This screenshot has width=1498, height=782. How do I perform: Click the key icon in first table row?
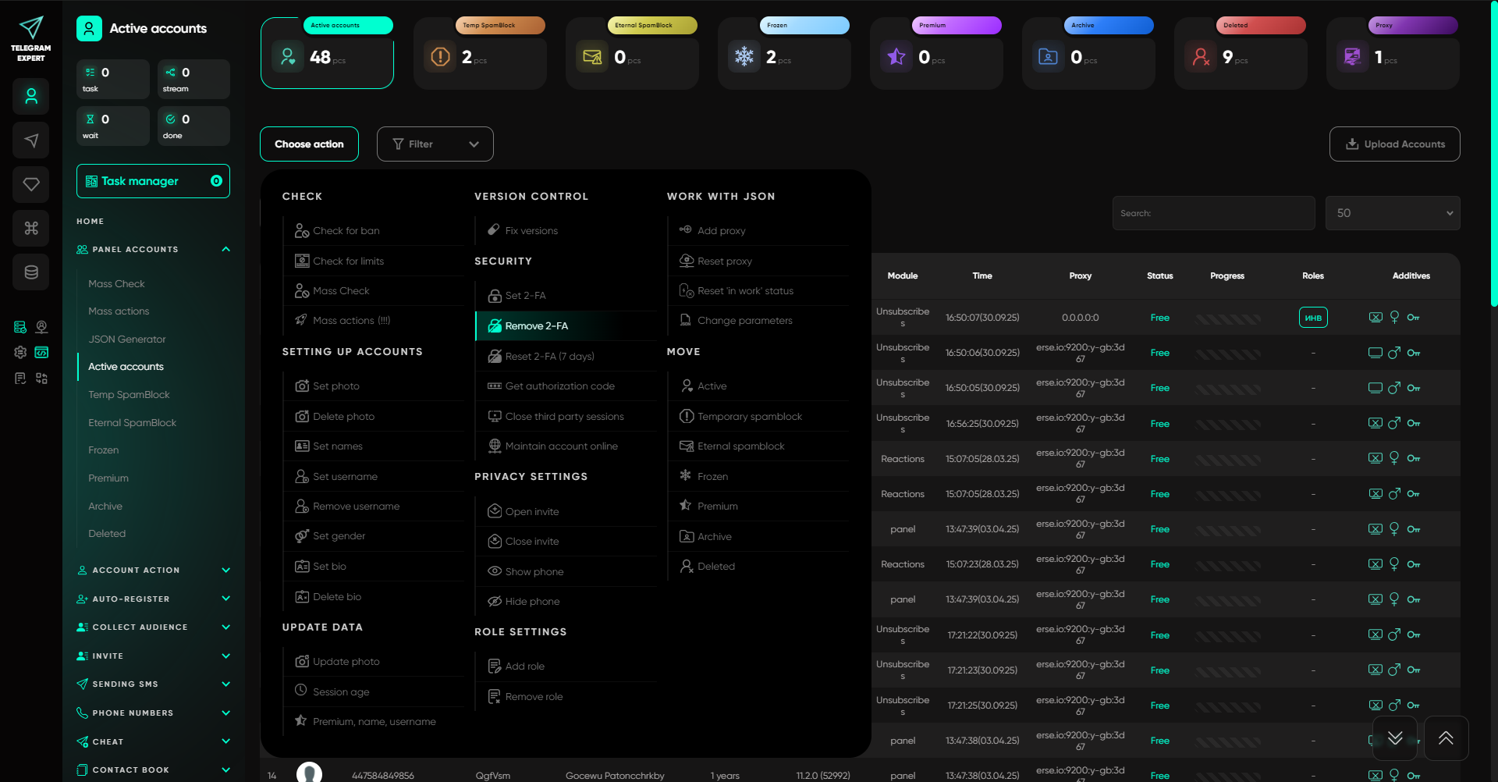(x=1413, y=318)
